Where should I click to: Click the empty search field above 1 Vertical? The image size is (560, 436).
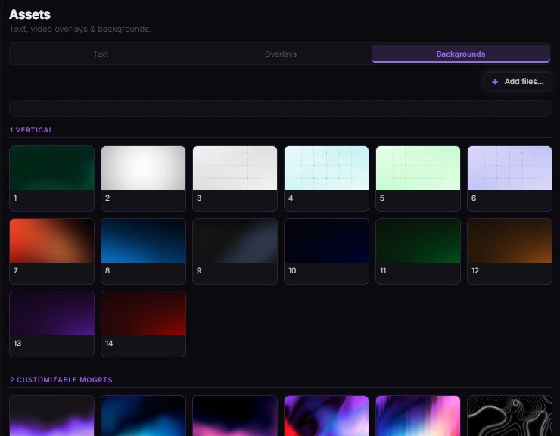click(x=281, y=108)
